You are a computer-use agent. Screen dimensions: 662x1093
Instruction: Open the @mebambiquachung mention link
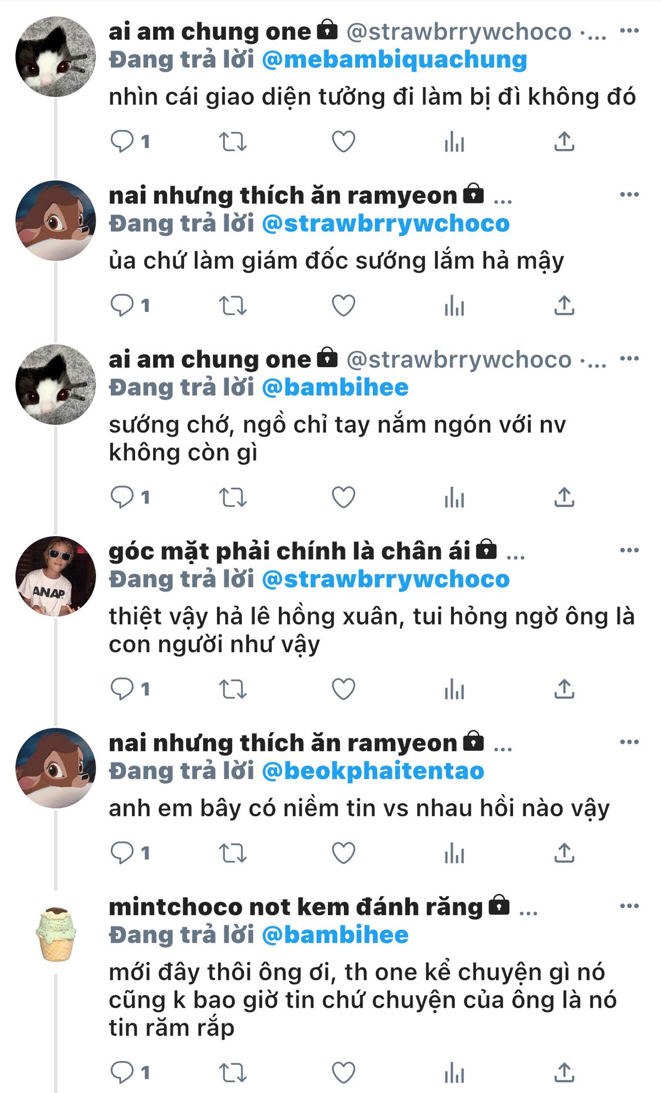coord(394,60)
